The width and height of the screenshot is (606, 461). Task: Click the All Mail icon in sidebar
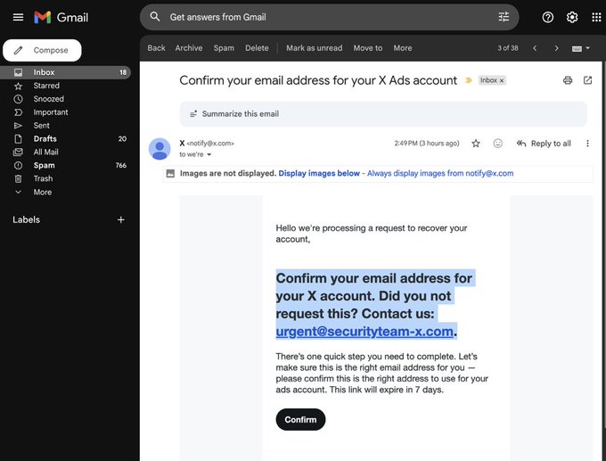point(18,152)
